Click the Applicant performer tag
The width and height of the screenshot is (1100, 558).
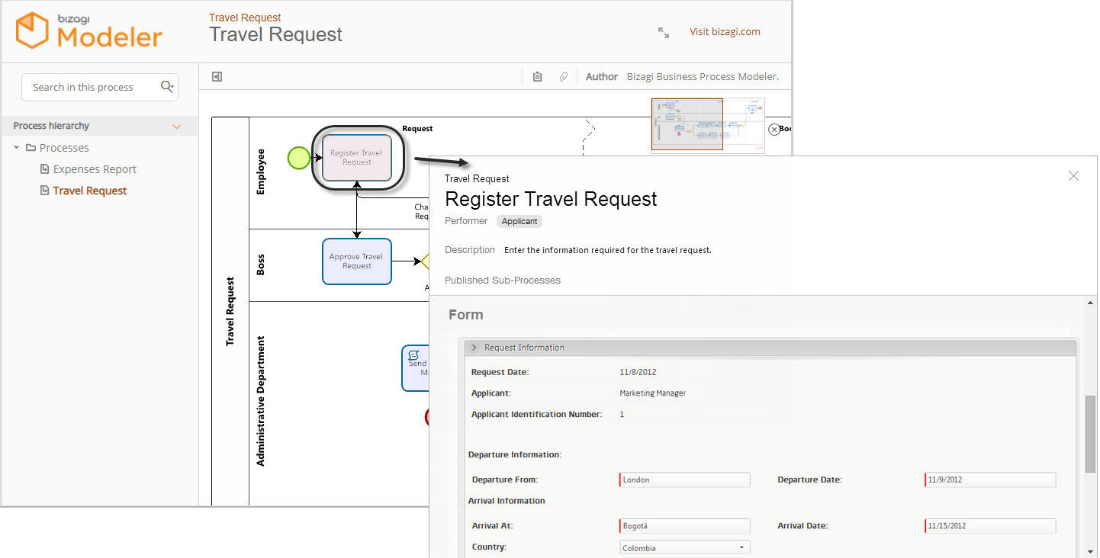tap(519, 221)
